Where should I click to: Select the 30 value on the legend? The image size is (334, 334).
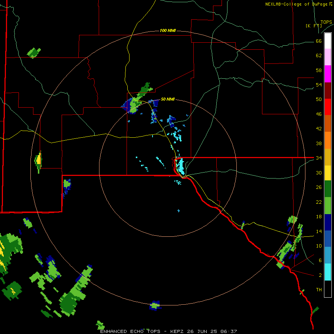(319, 173)
